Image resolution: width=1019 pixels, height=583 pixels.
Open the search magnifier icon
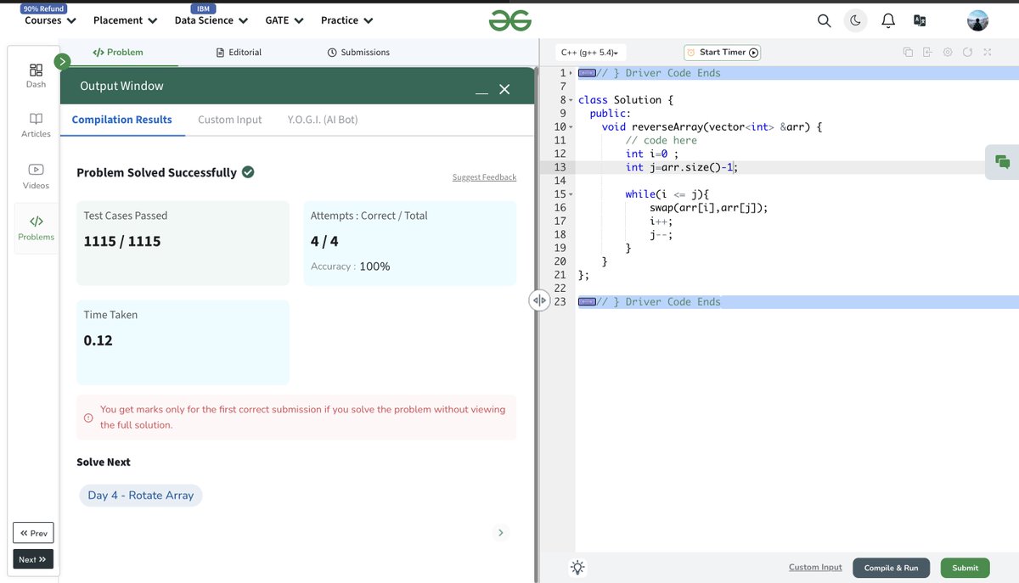(824, 20)
